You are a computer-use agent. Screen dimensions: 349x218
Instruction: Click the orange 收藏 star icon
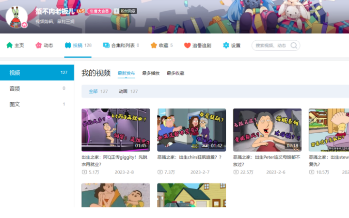tap(154, 46)
